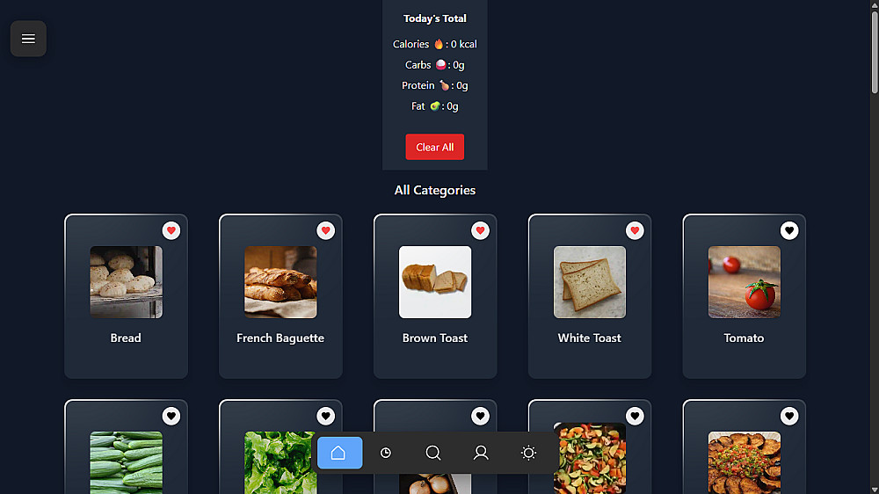Favorite the cucumber card heart
The height and width of the screenshot is (494, 879).
[x=171, y=416]
